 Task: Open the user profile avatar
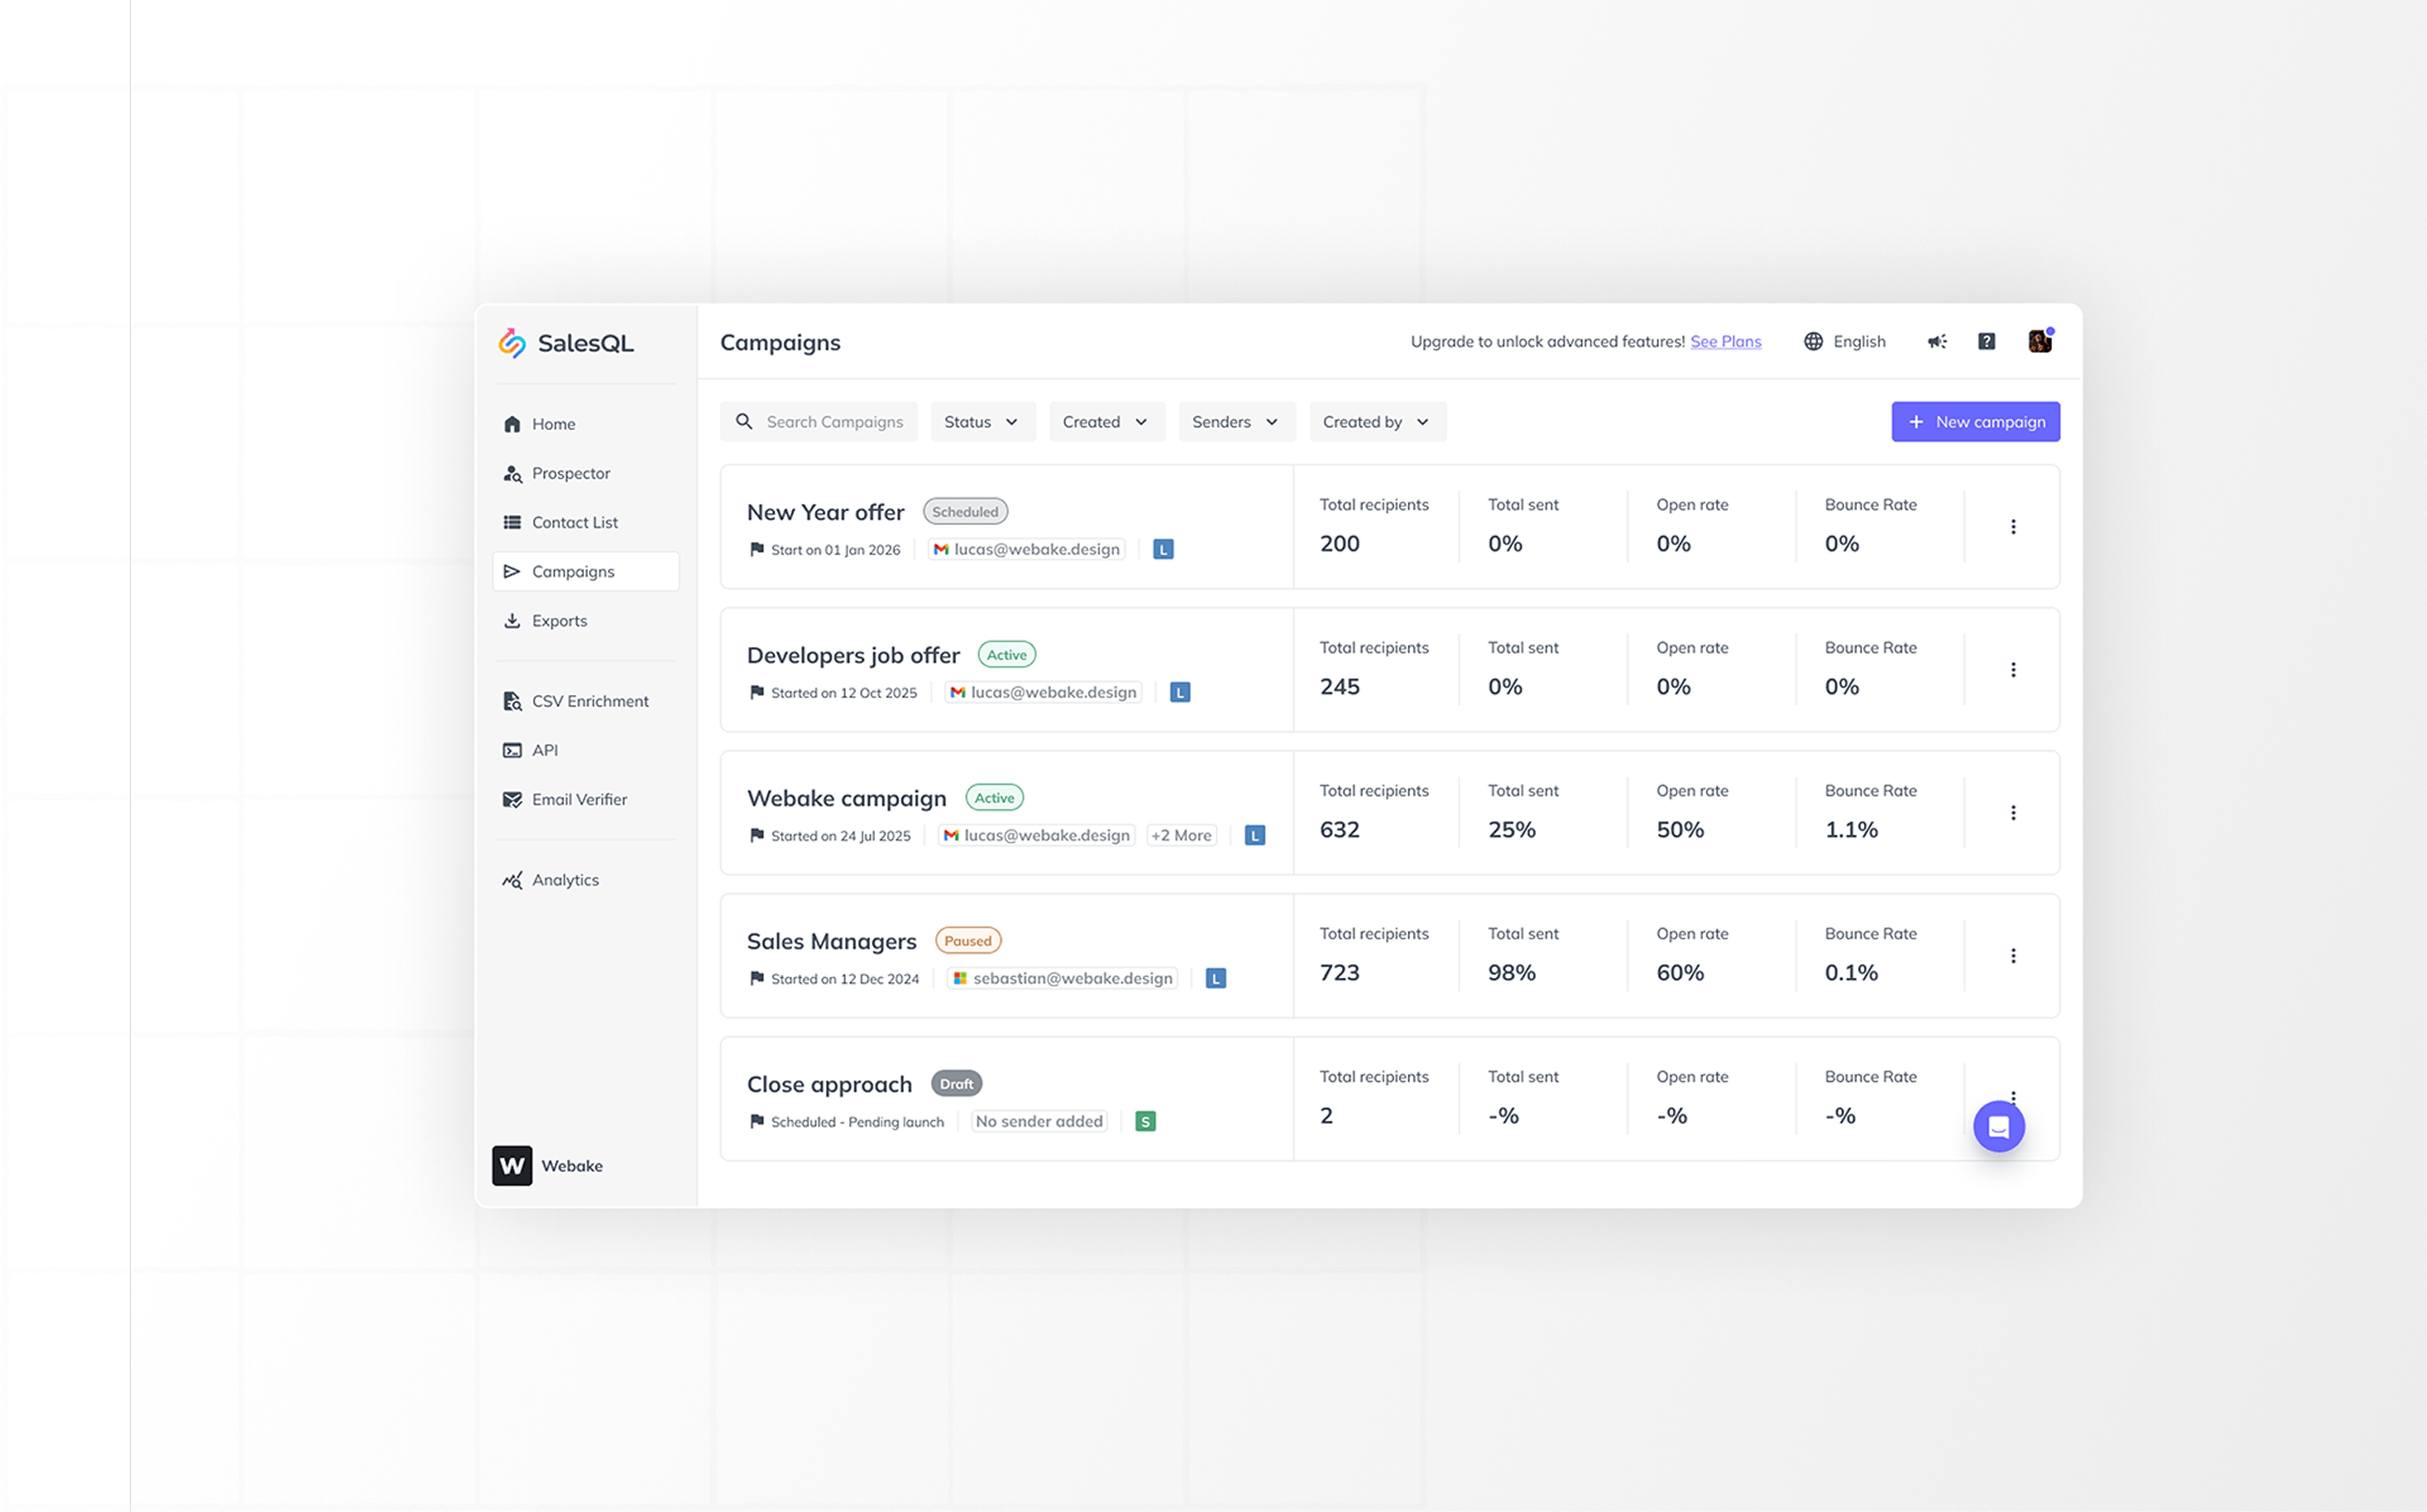pyautogui.click(x=2040, y=342)
